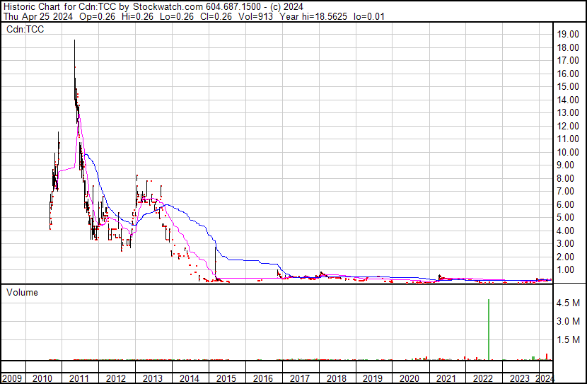Click the 2019 year label on time axis
Screen dimensions: 587x384
click(x=373, y=378)
